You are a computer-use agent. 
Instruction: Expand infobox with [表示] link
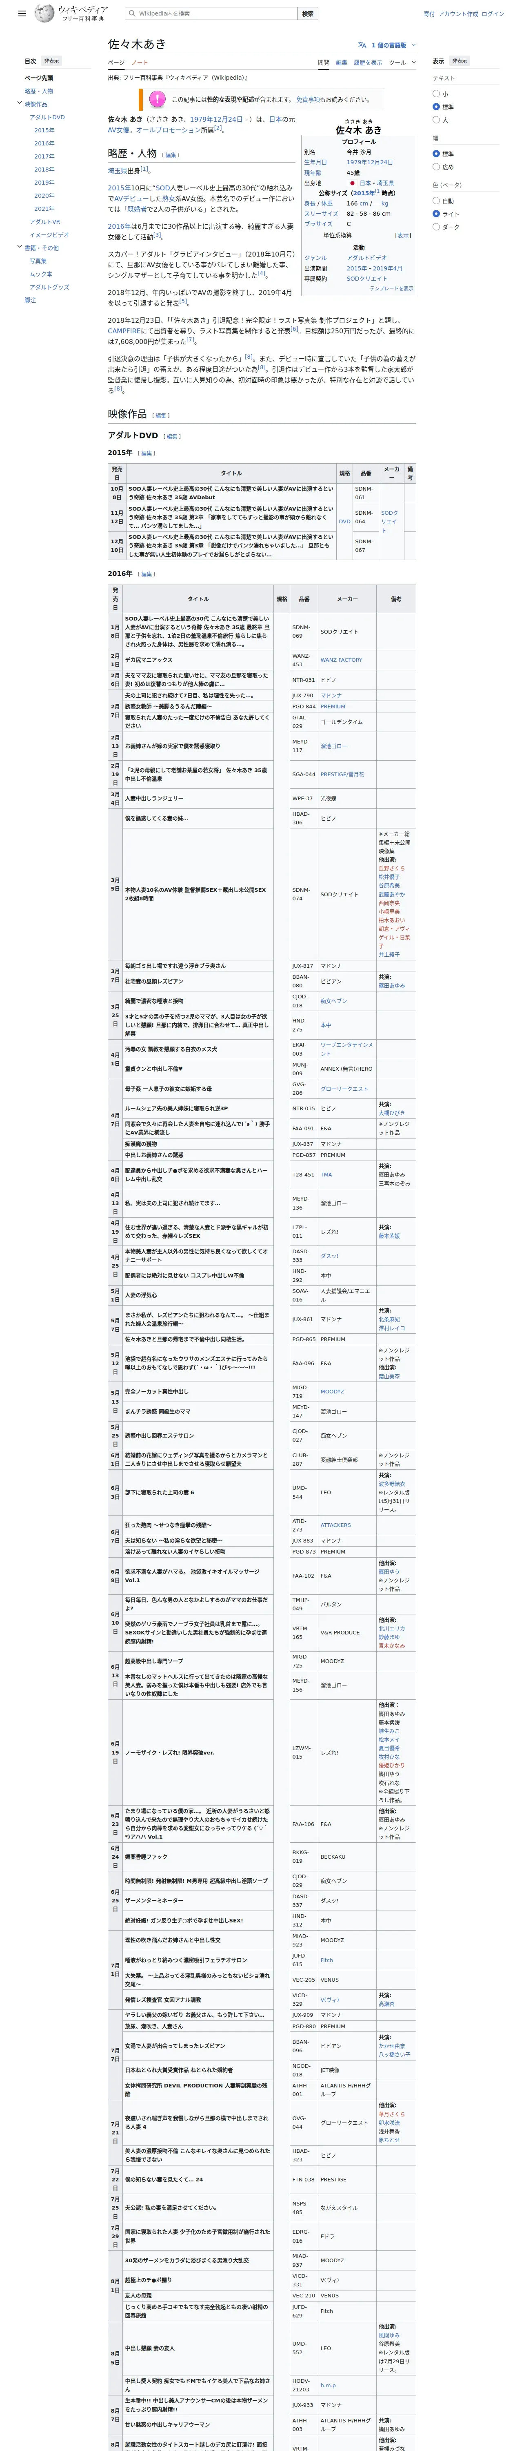pyautogui.click(x=403, y=235)
